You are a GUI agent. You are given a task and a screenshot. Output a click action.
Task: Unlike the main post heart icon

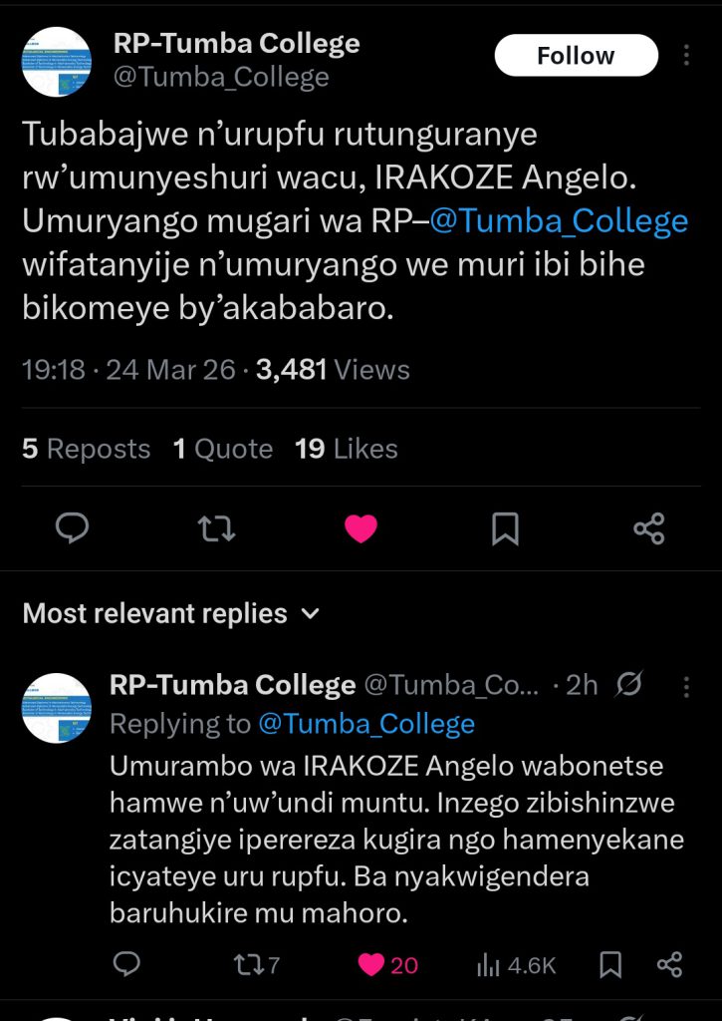point(361,528)
